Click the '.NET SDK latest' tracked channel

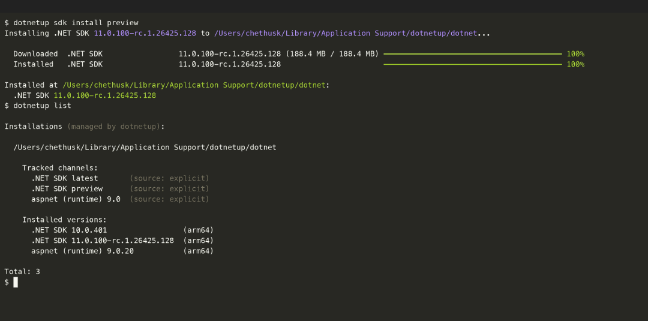(x=64, y=178)
